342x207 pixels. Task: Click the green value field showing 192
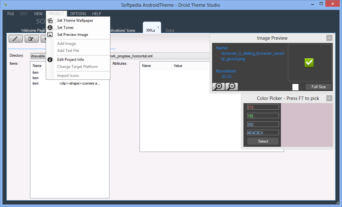click(263, 116)
